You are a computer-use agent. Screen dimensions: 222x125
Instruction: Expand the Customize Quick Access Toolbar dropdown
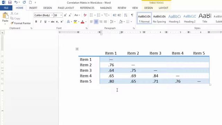point(35,2)
